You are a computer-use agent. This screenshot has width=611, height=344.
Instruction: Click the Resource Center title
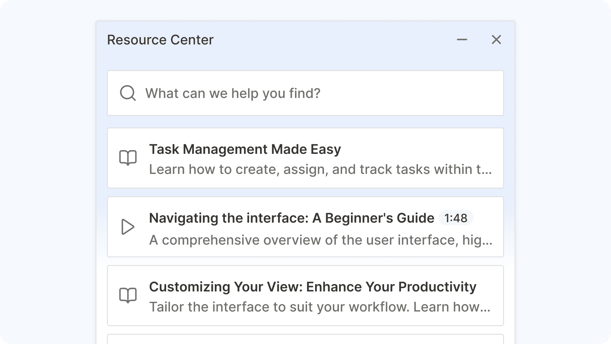pyautogui.click(x=160, y=39)
